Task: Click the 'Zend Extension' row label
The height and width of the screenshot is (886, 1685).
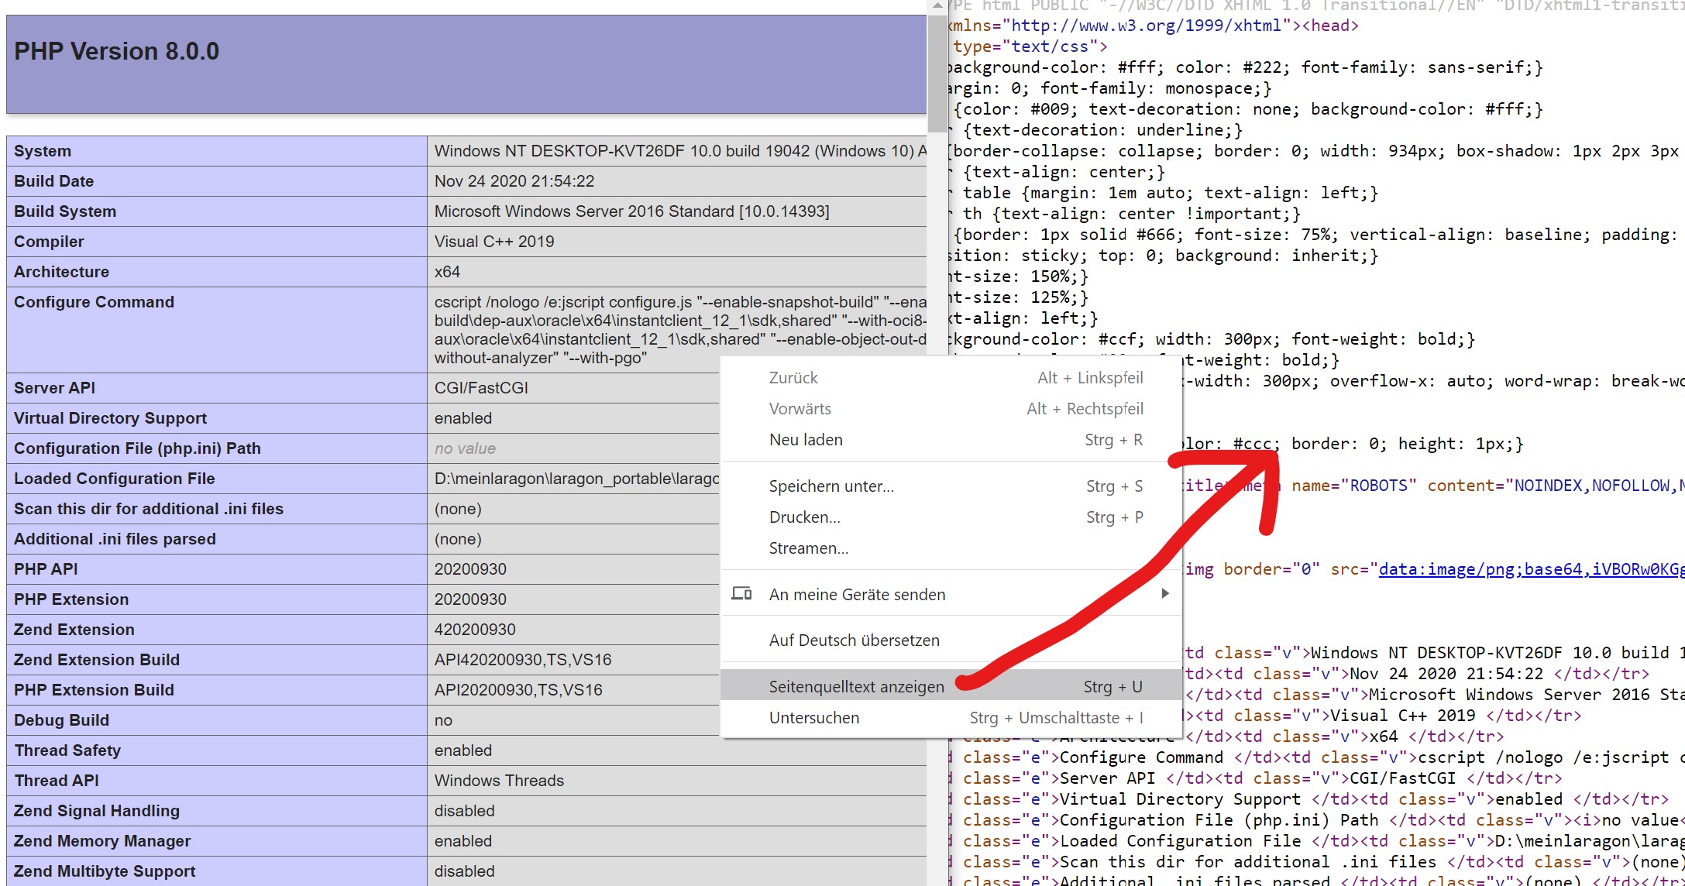Action: [x=74, y=630]
